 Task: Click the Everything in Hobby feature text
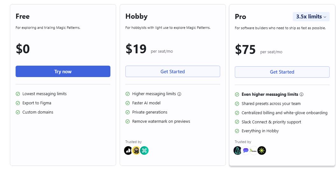260,131
